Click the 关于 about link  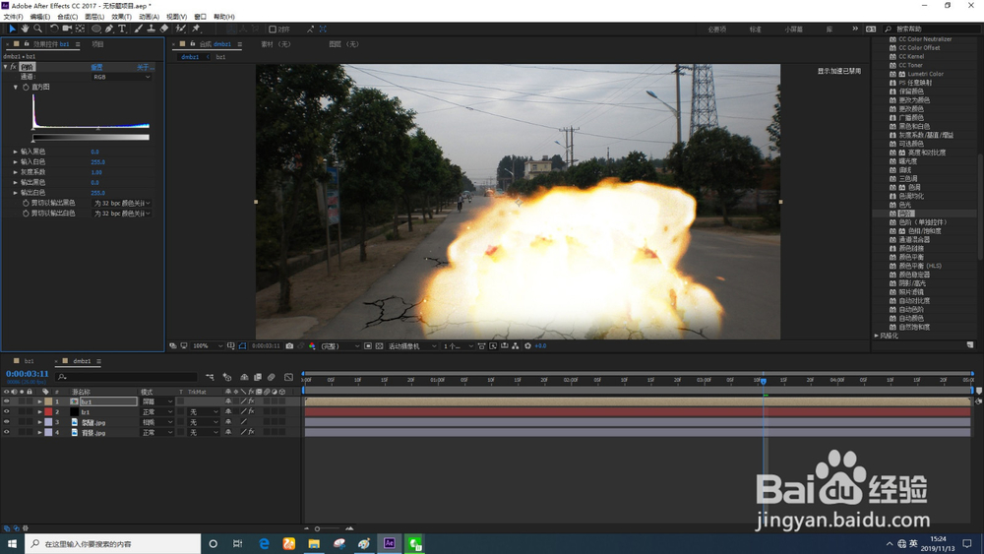[145, 67]
